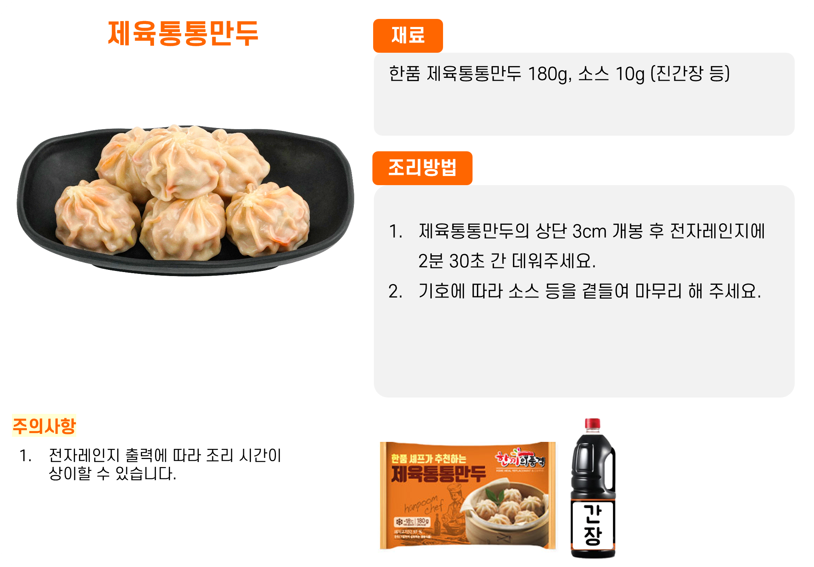Click the 180g frozen badge on package

click(413, 522)
